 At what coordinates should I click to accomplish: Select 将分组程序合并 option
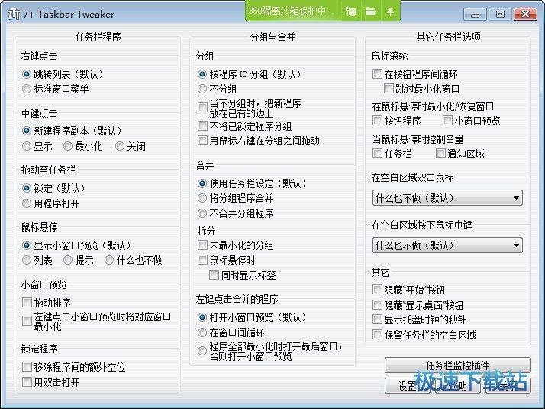tap(202, 199)
